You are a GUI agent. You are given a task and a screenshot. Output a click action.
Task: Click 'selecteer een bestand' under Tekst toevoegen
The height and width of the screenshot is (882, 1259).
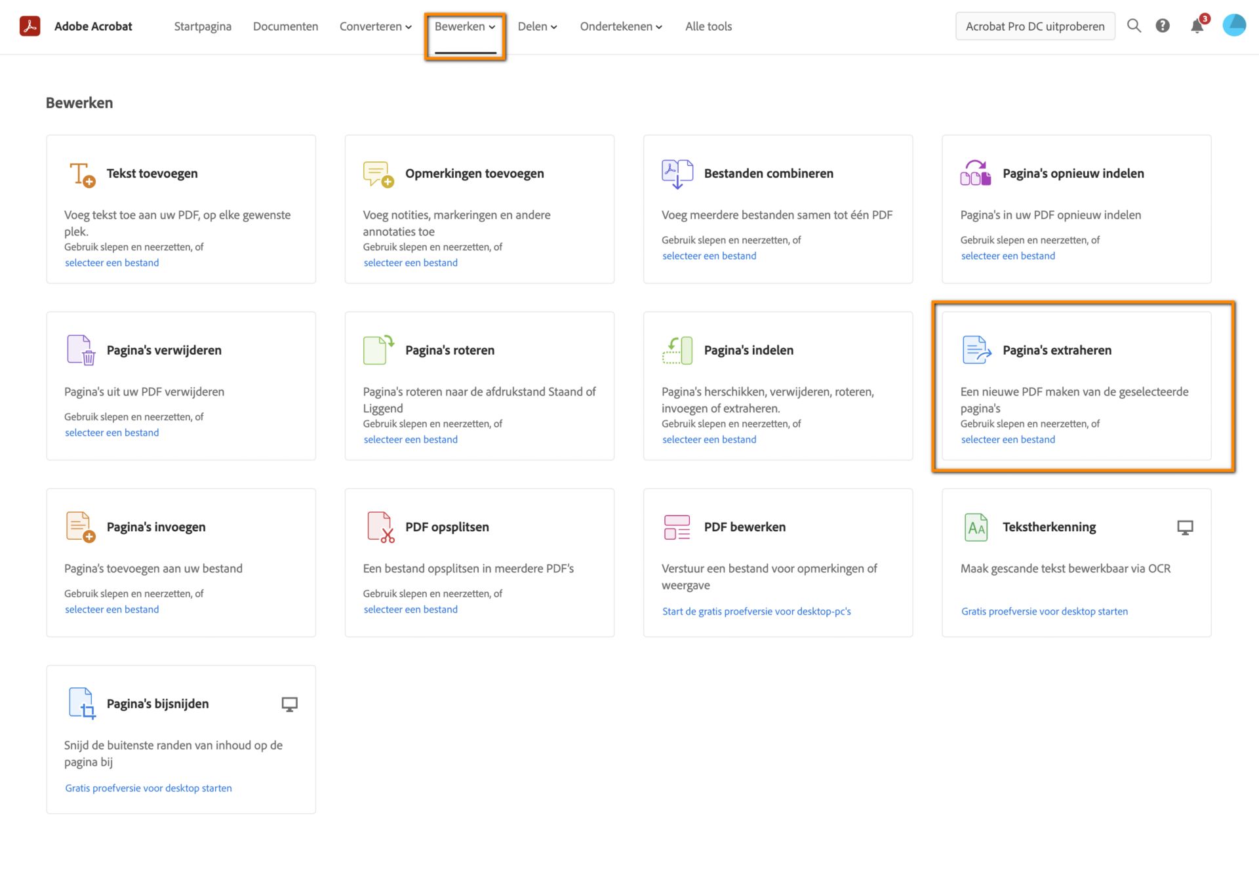click(111, 263)
